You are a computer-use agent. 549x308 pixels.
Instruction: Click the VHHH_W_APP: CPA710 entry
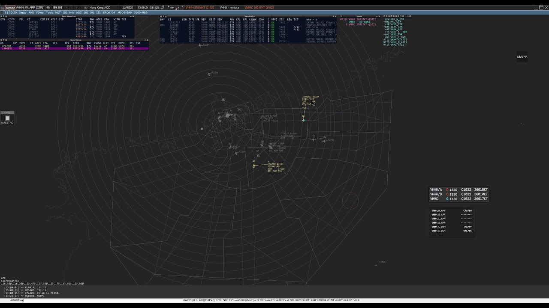point(452,211)
